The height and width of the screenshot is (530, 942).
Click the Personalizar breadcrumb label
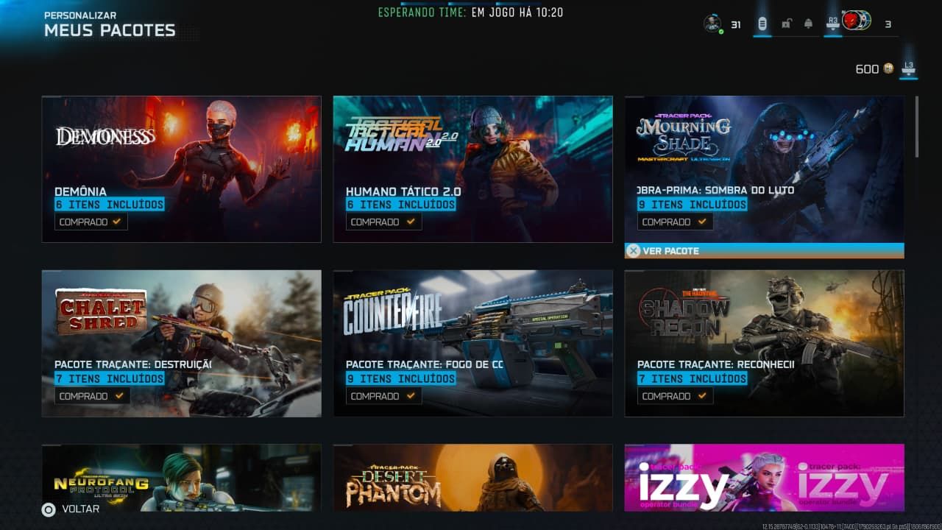point(80,15)
